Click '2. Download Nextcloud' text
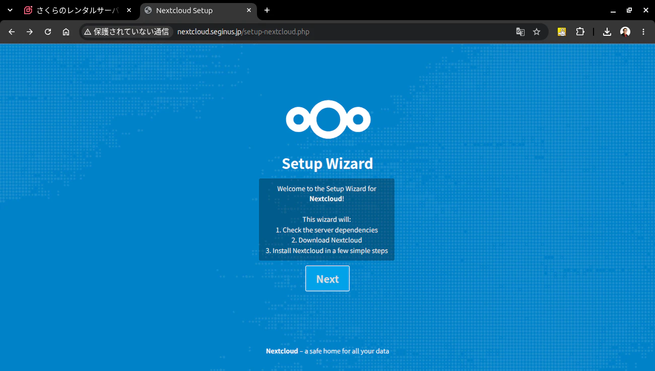 coord(326,240)
